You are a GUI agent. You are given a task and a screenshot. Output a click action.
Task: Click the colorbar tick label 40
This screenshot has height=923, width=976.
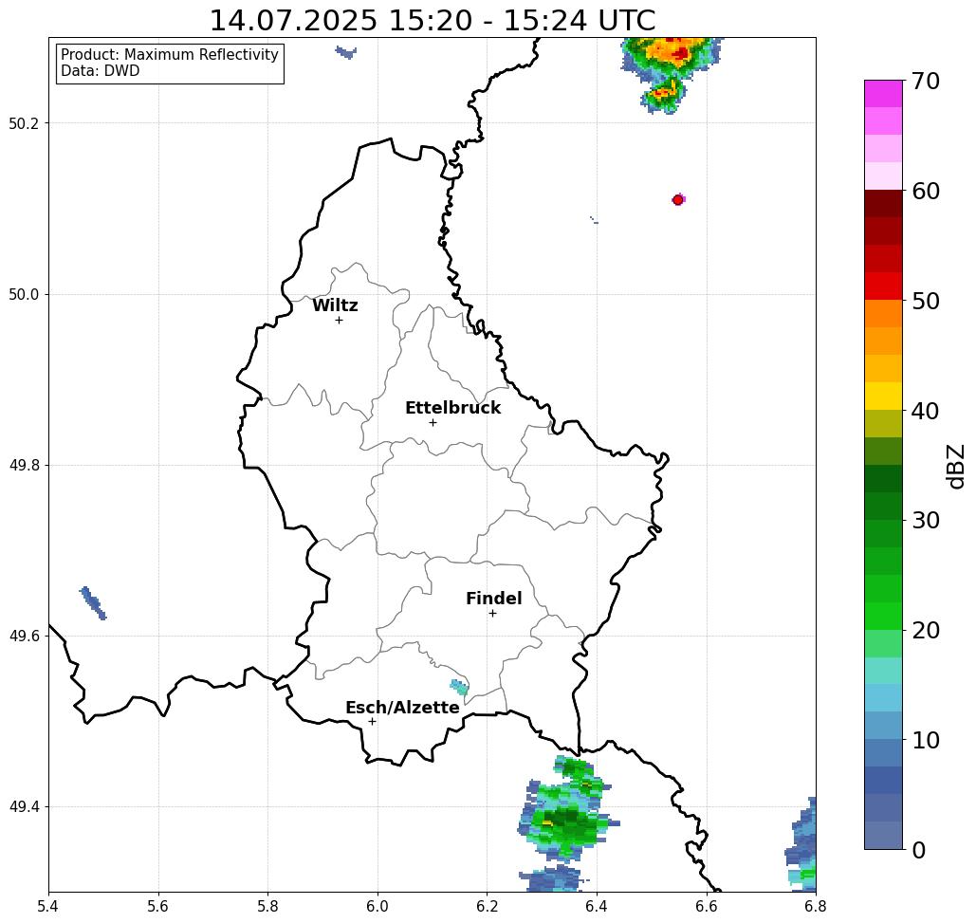[x=925, y=411]
